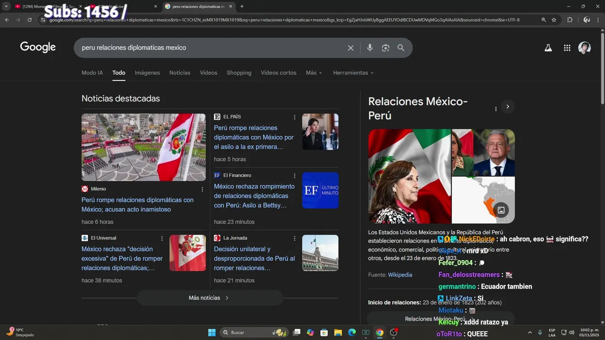Image resolution: width=605 pixels, height=340 pixels.
Task: Open the Google apps grid
Action: pyautogui.click(x=567, y=48)
